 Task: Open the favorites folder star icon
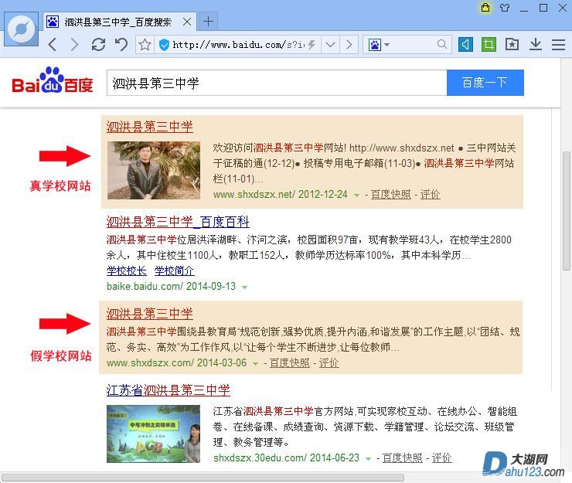point(512,45)
